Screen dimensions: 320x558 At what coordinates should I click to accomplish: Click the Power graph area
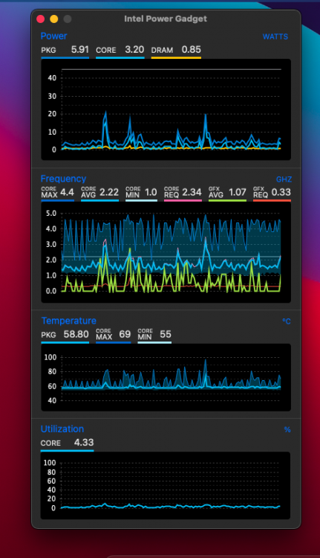(166, 109)
